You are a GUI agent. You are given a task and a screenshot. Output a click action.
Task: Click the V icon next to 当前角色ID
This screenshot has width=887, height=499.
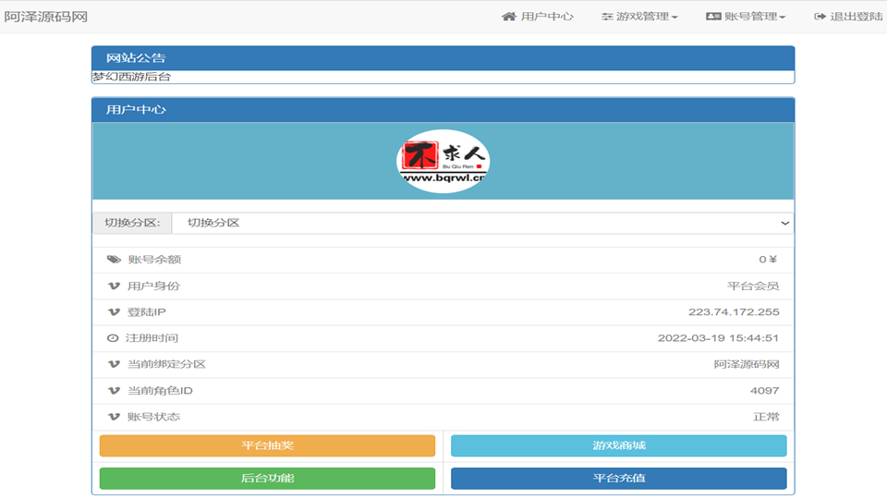114,390
